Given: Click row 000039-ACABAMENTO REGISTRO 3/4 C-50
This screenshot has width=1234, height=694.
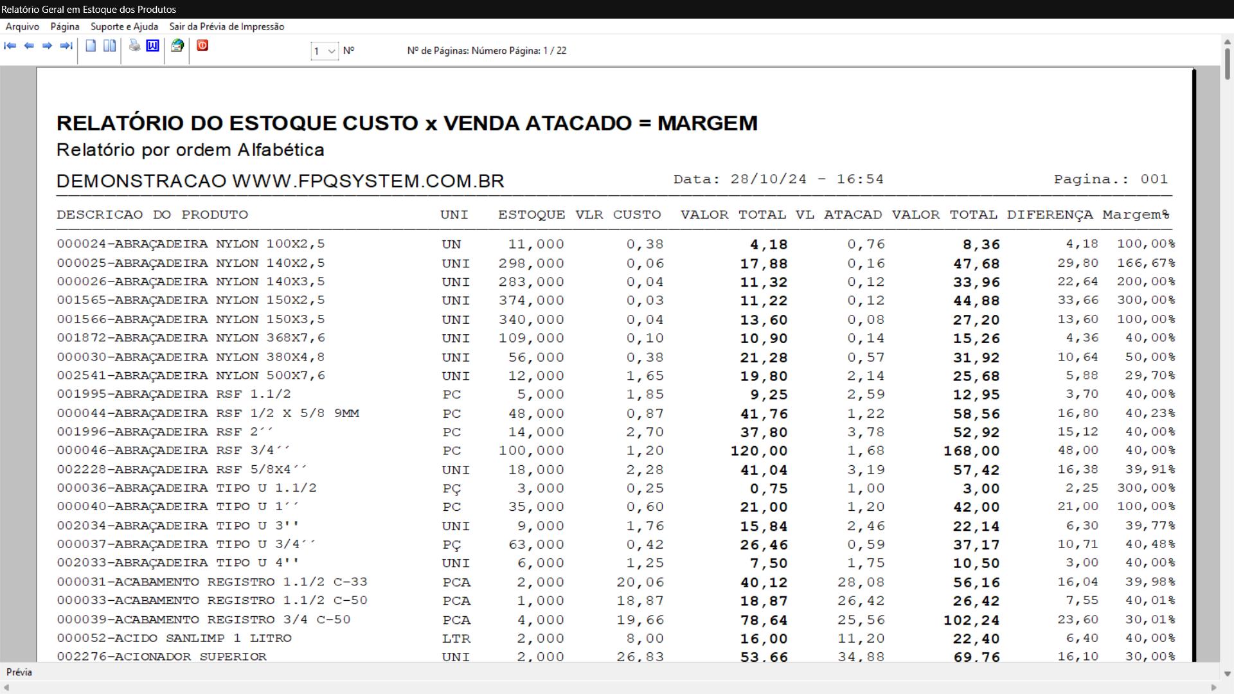Looking at the screenshot, I should tap(616, 620).
